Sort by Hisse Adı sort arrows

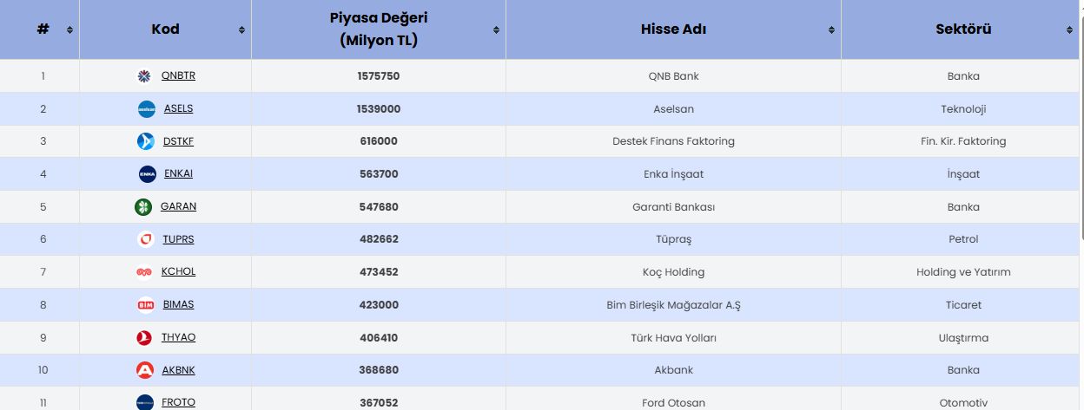click(x=831, y=30)
